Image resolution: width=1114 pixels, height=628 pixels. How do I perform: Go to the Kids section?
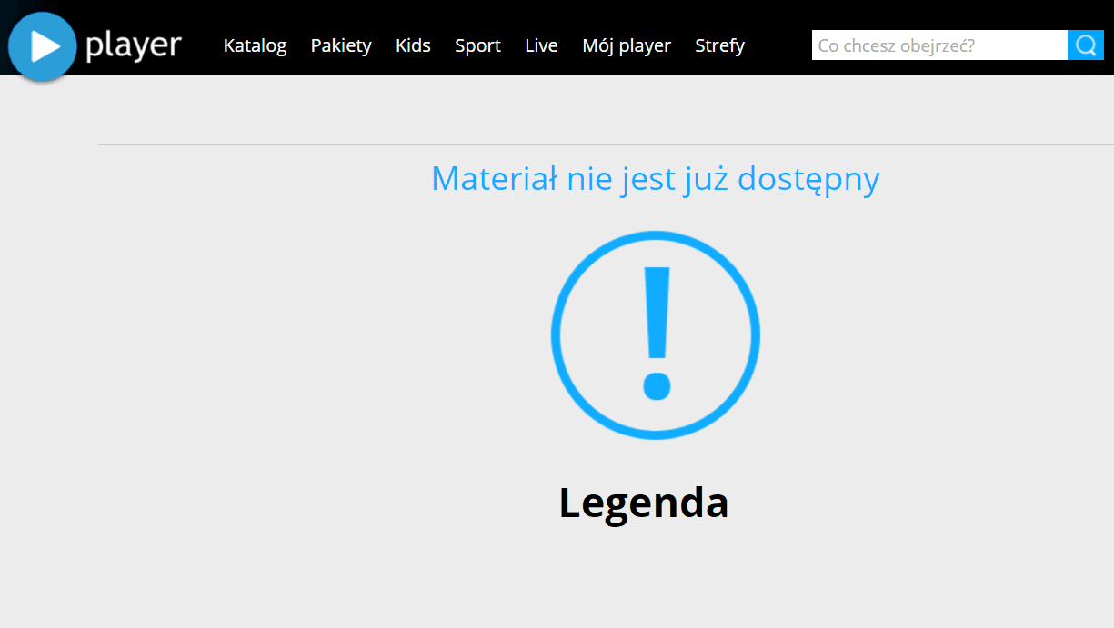[x=413, y=45]
